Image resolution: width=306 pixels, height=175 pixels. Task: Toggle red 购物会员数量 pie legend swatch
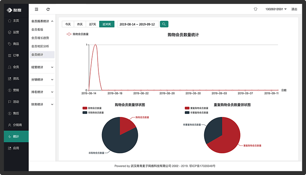(x=85, y=108)
